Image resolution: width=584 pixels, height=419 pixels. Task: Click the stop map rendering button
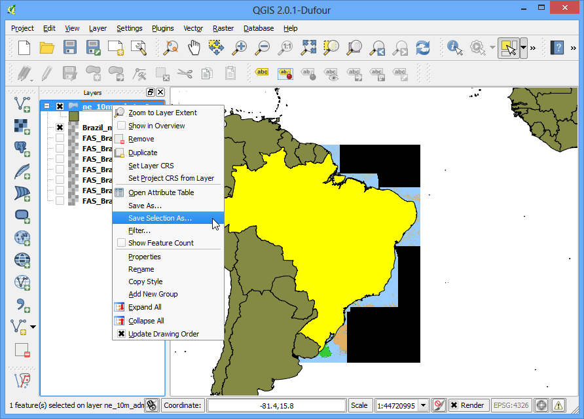pyautogui.click(x=439, y=405)
